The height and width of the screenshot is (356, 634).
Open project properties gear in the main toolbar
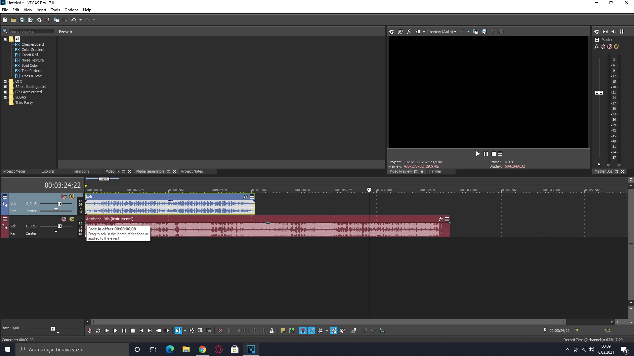[x=39, y=20]
